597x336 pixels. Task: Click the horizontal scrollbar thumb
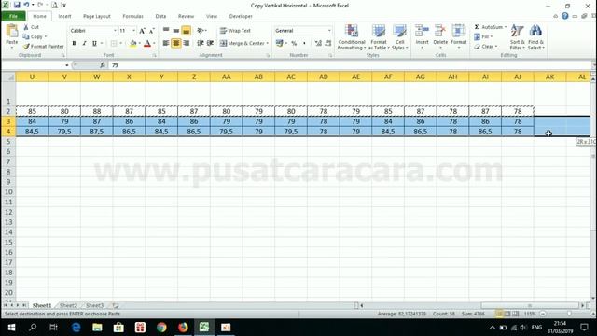[530, 305]
